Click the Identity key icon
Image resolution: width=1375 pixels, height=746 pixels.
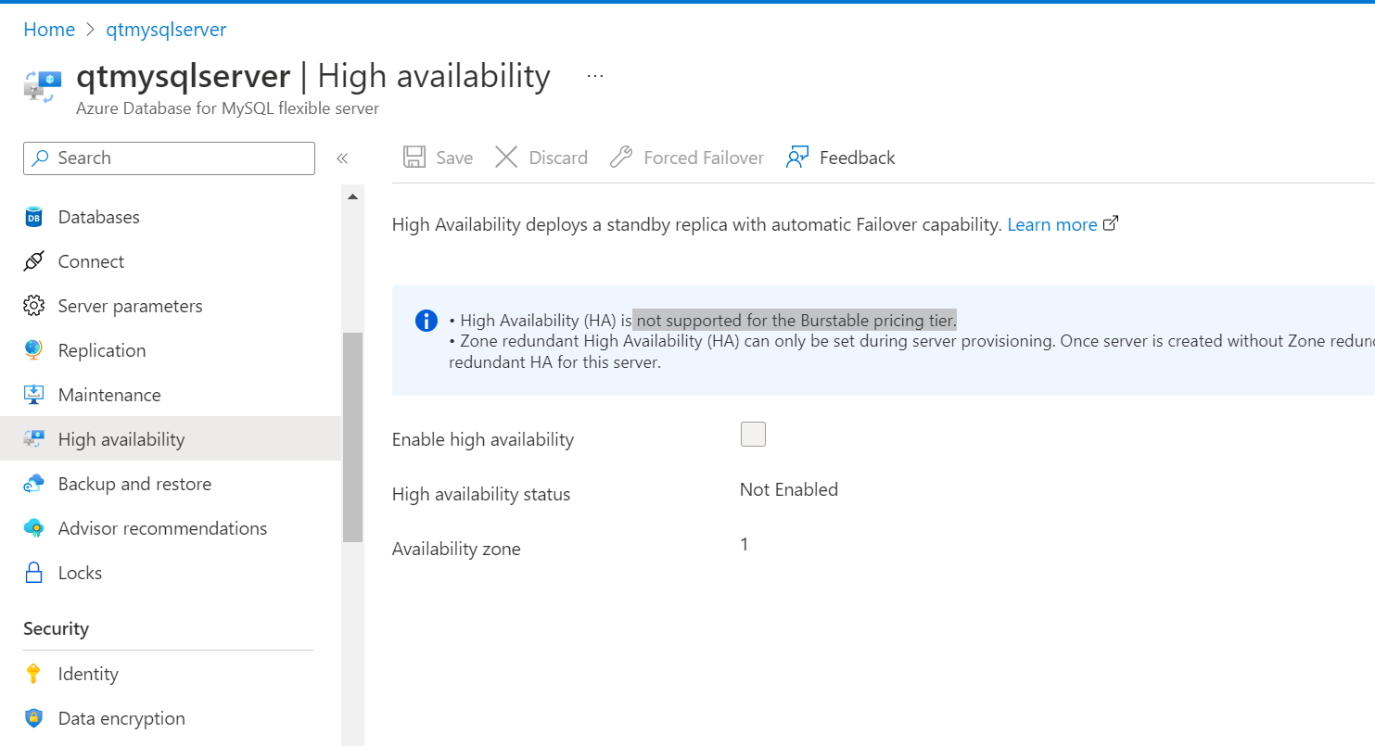(x=33, y=674)
